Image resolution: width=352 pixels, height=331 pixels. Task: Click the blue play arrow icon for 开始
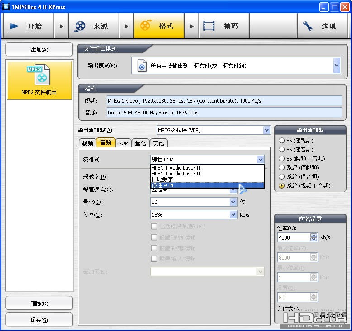(14, 26)
